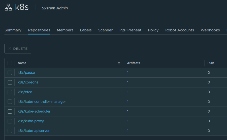Open the Members tab
The image size is (227, 140).
65,30
